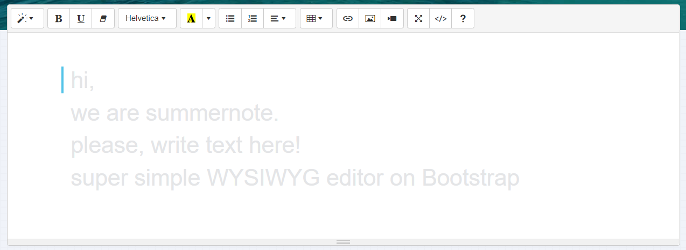Open the Helvetica font family dropdown

[147, 18]
